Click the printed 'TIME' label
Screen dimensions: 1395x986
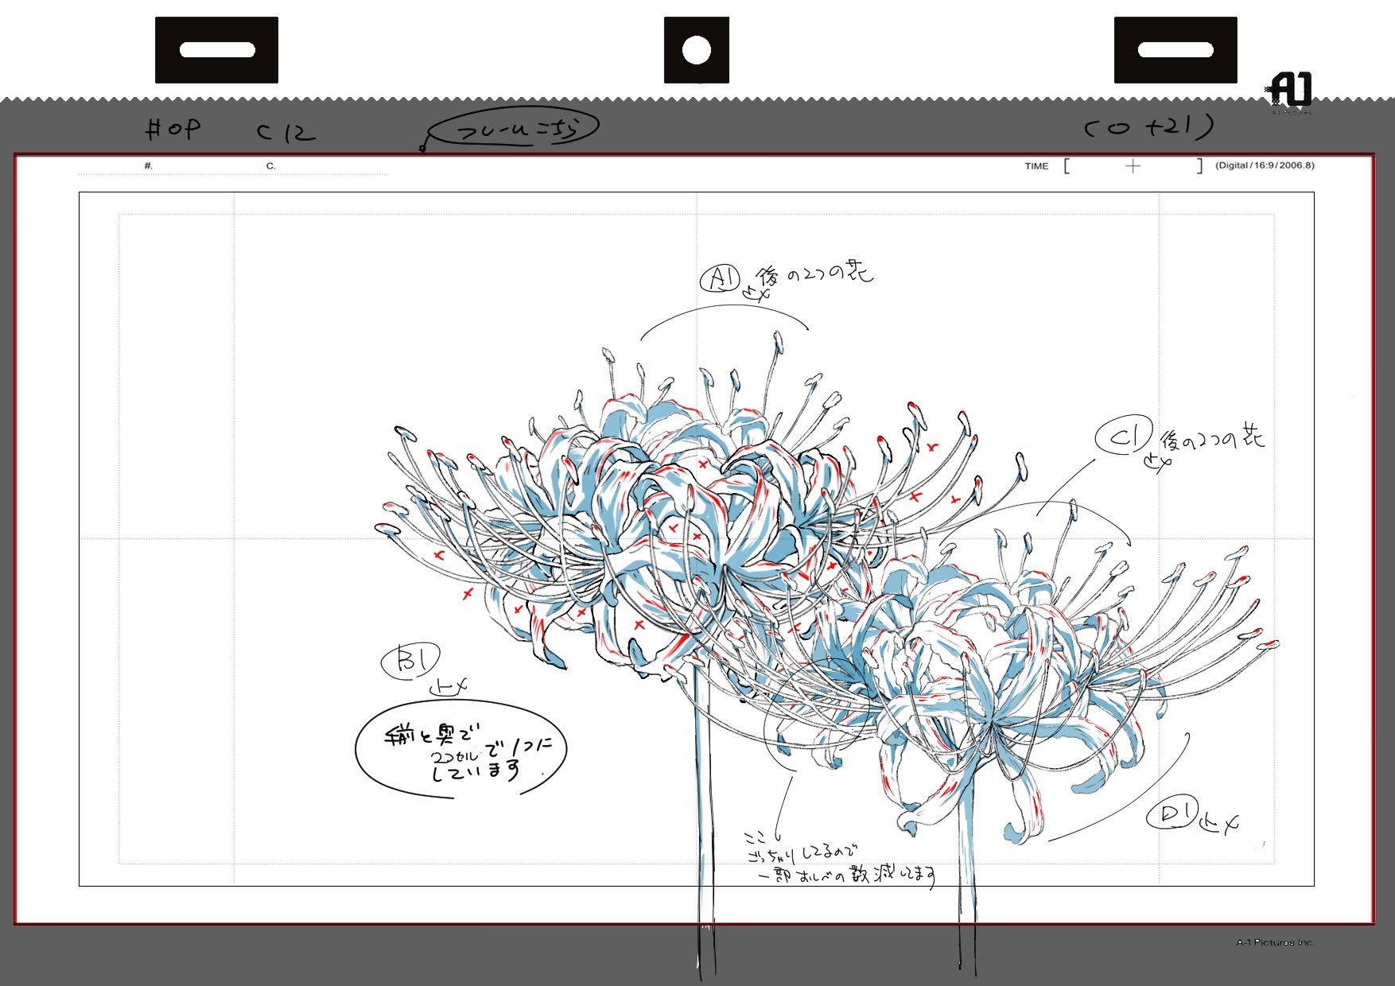tap(1036, 166)
